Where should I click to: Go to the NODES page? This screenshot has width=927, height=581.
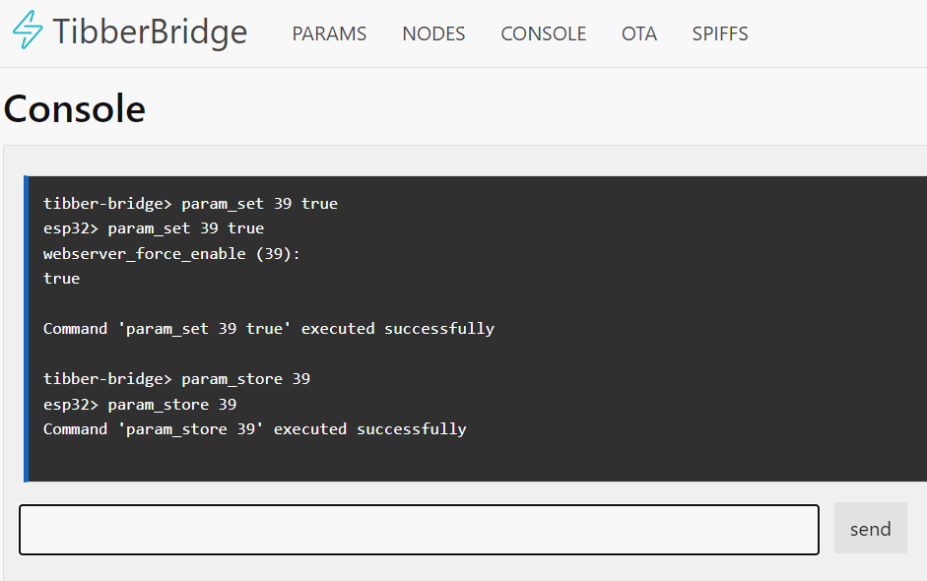pos(433,33)
